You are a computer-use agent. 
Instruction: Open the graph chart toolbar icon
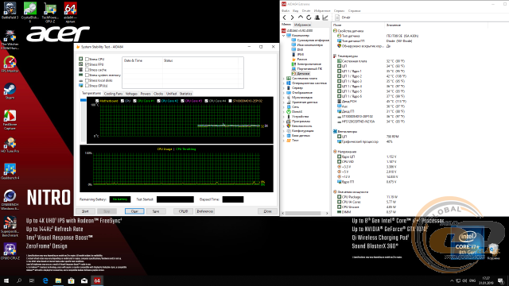[325, 17]
